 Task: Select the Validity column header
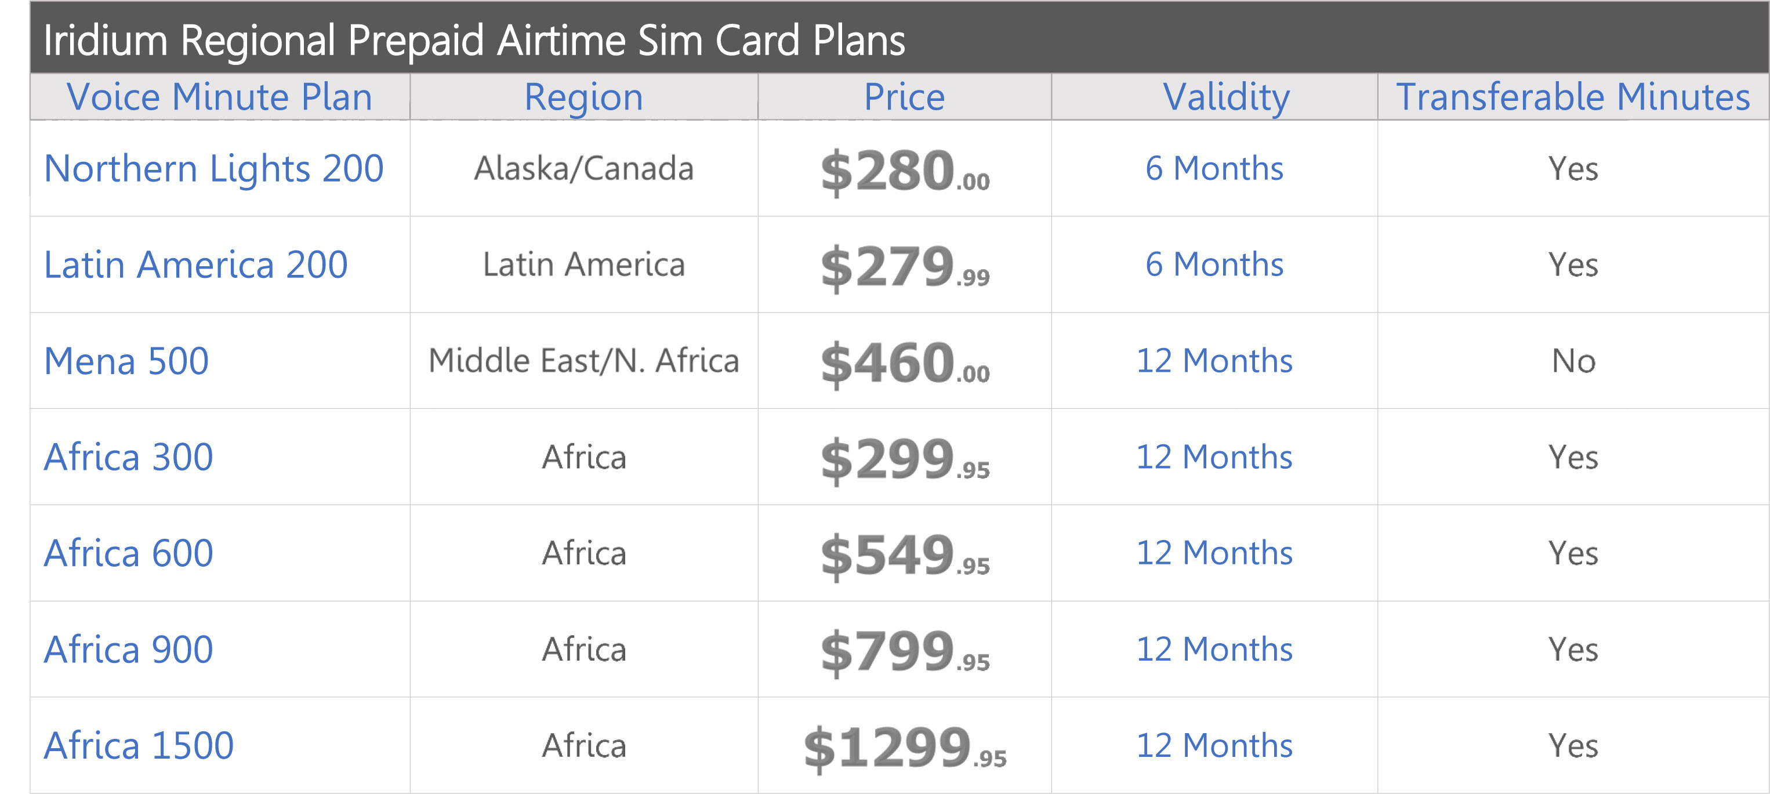1227,97
